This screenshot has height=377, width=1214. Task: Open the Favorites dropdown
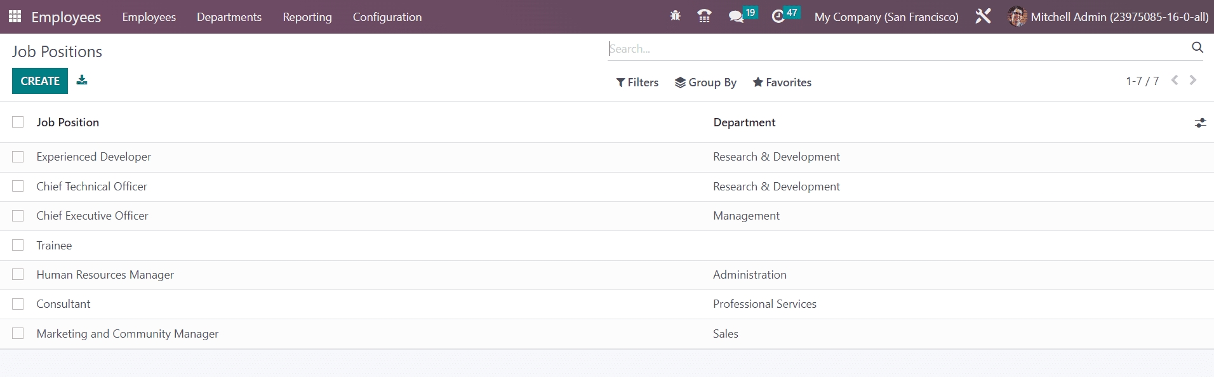tap(782, 83)
